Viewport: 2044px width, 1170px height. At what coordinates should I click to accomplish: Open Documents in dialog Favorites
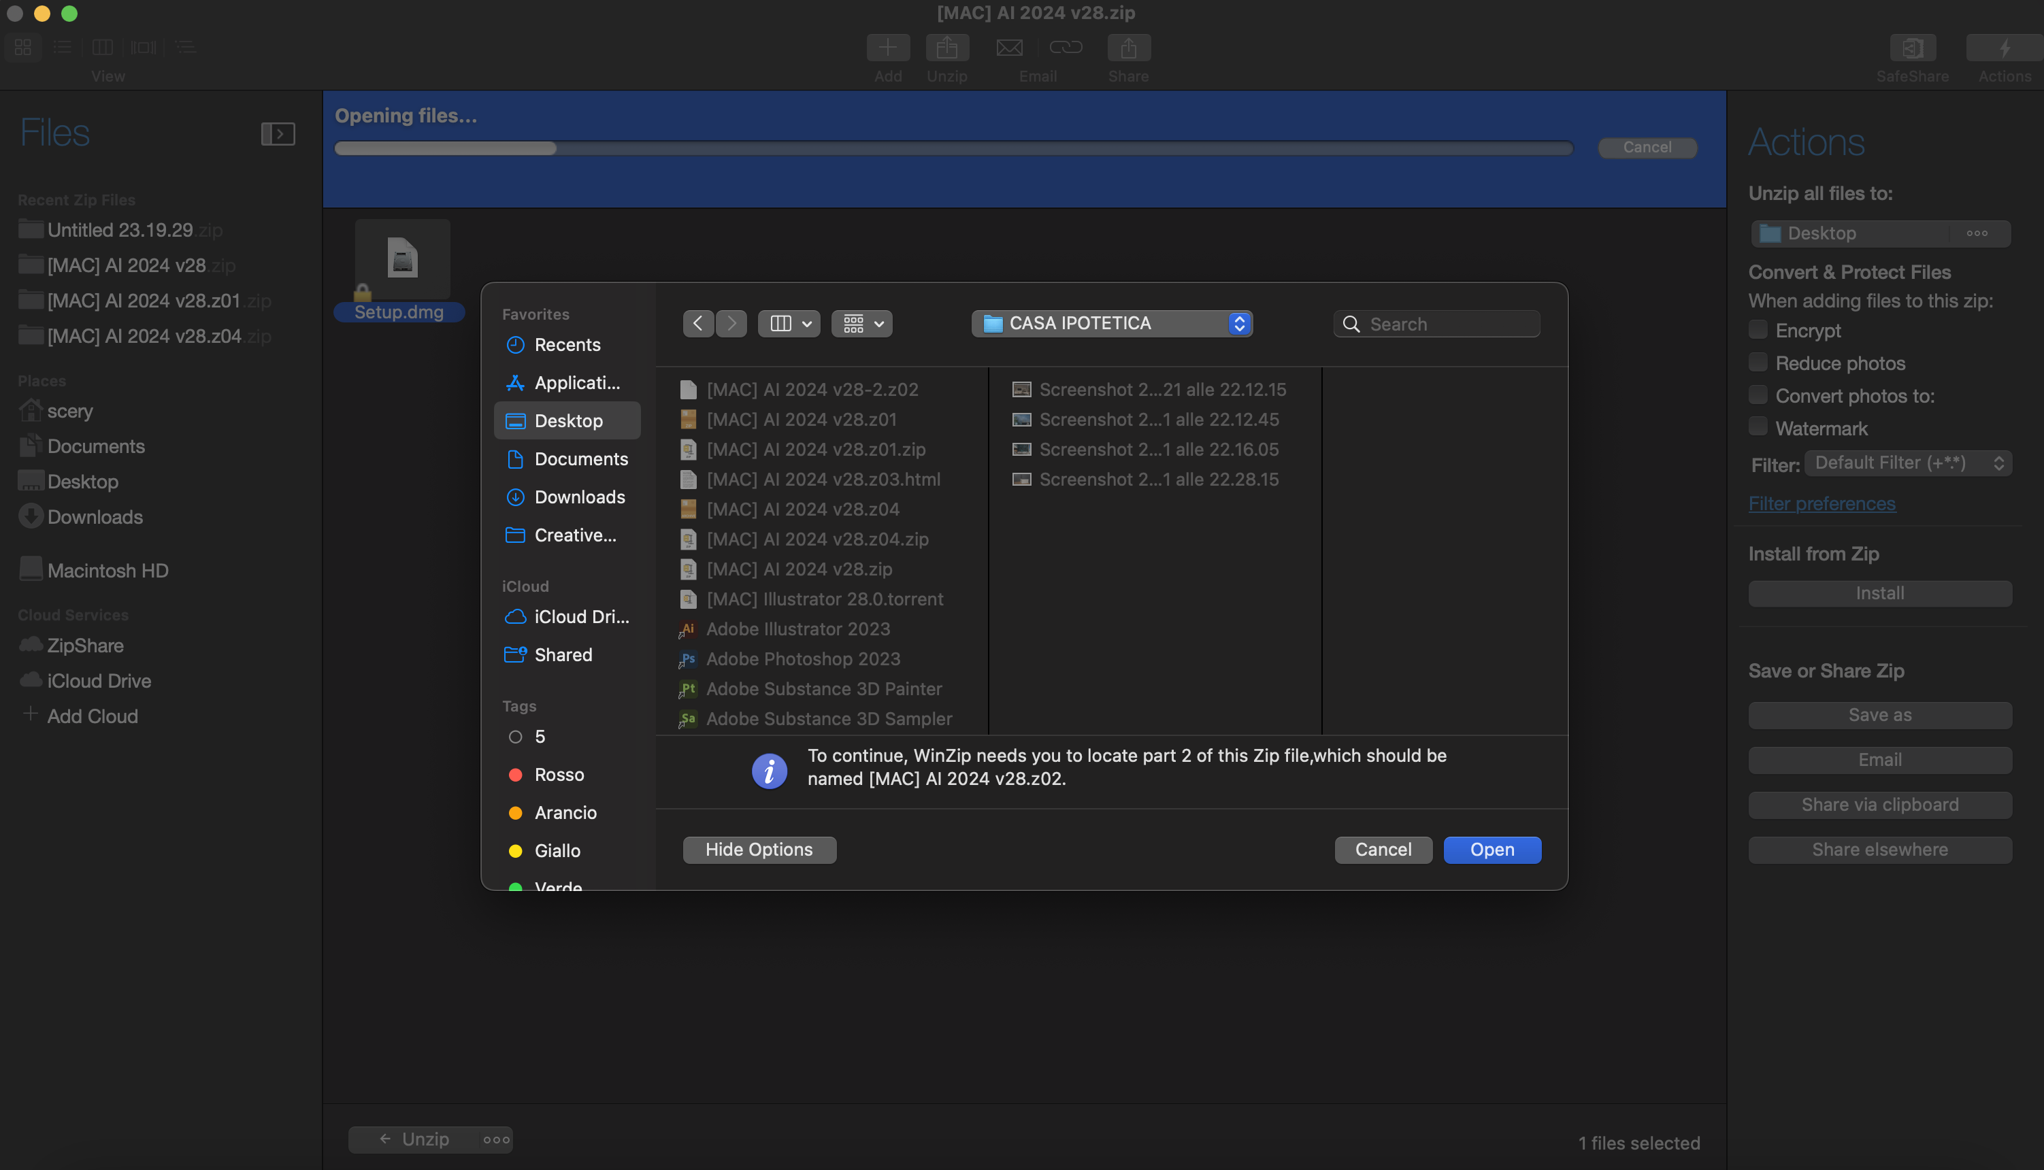coord(567,459)
